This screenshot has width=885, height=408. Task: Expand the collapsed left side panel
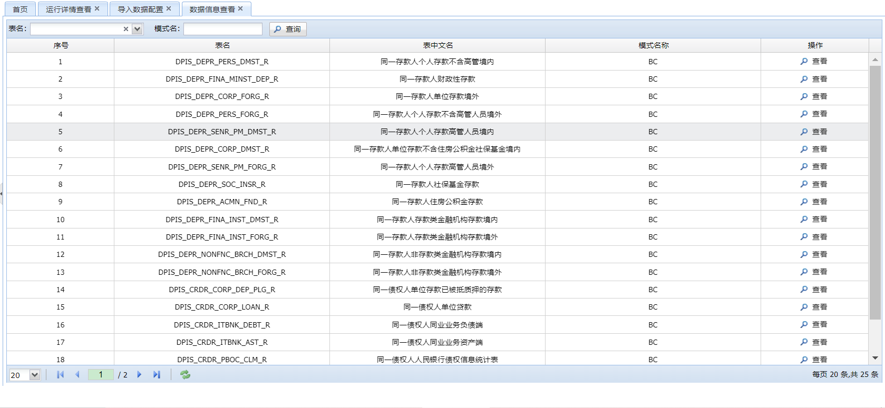[2, 194]
